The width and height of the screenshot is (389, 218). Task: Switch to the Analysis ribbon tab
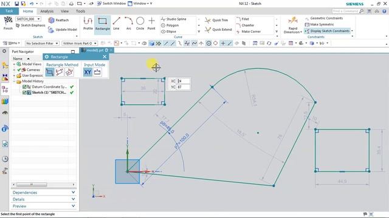pyautogui.click(x=47, y=11)
